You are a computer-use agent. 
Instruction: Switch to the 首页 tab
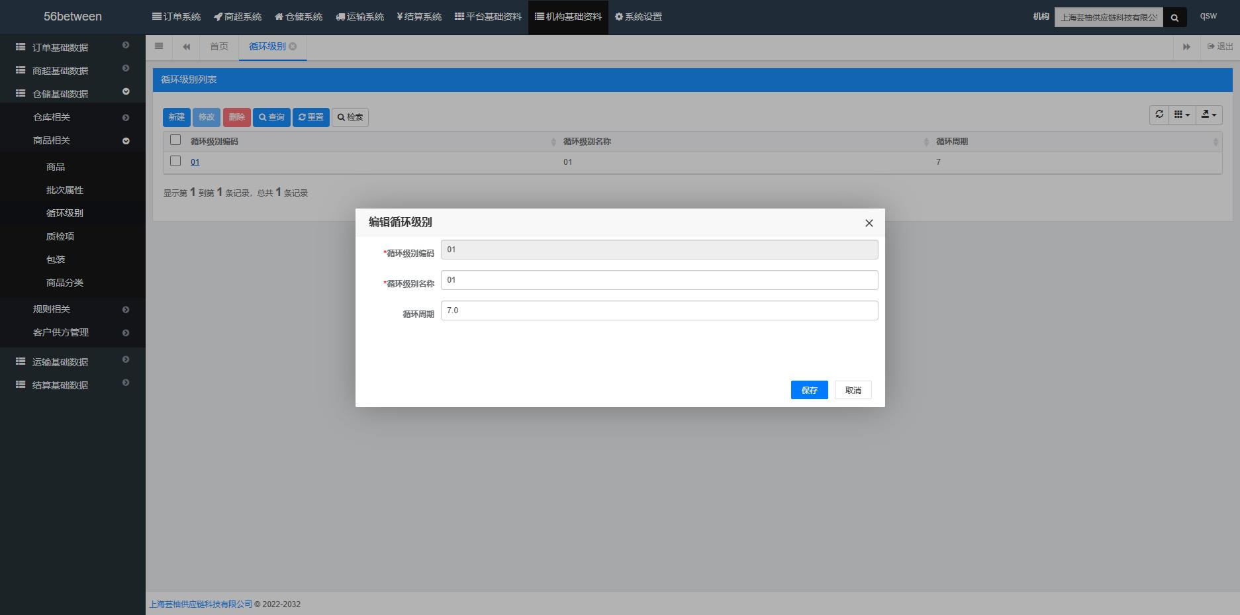[219, 46]
